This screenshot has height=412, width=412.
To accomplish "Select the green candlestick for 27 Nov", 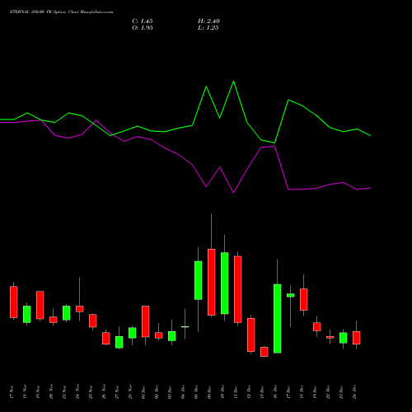I will point(119,342).
